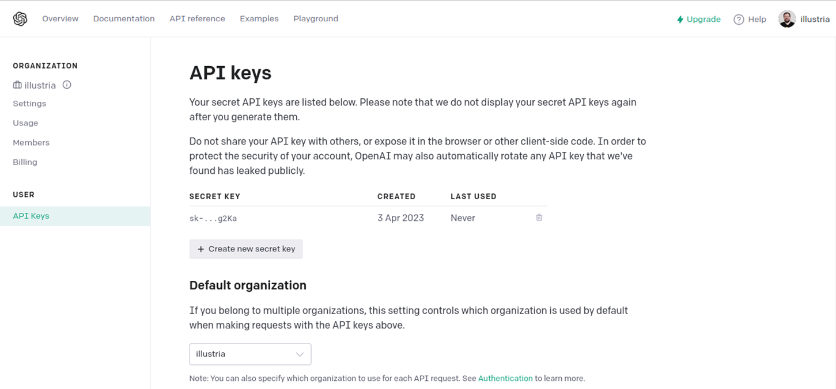Click the plus icon on the create key button
The image size is (836, 389).
point(201,249)
